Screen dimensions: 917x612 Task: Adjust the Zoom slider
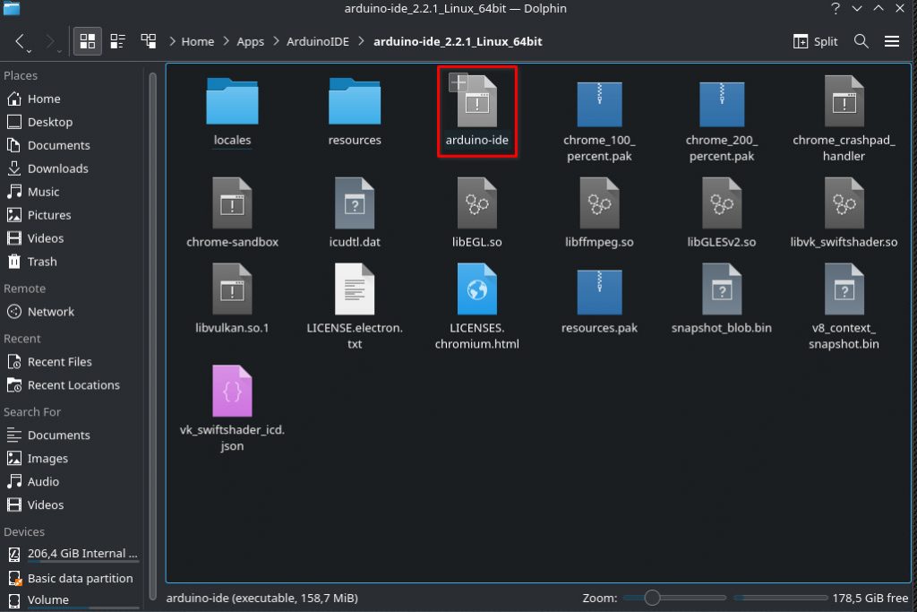(654, 598)
